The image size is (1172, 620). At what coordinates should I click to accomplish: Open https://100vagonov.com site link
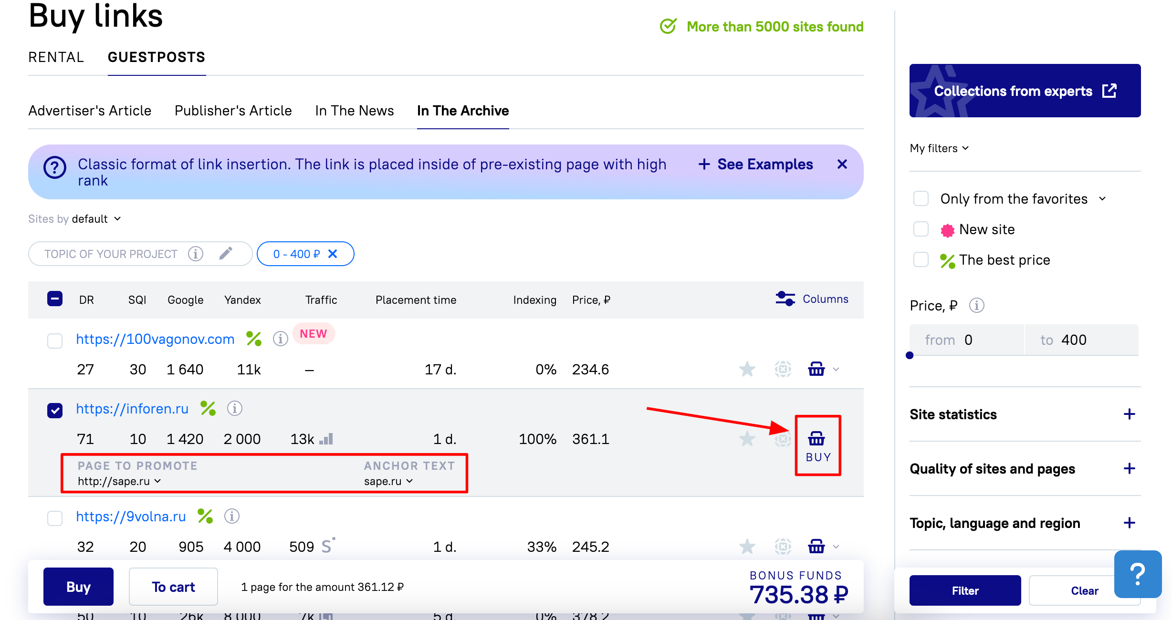pyautogui.click(x=155, y=339)
